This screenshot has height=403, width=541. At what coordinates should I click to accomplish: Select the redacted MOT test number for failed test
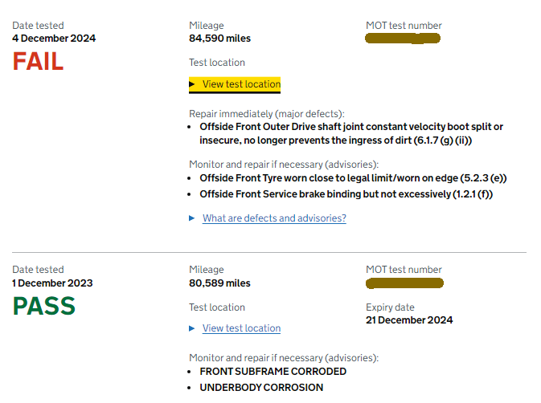point(402,39)
